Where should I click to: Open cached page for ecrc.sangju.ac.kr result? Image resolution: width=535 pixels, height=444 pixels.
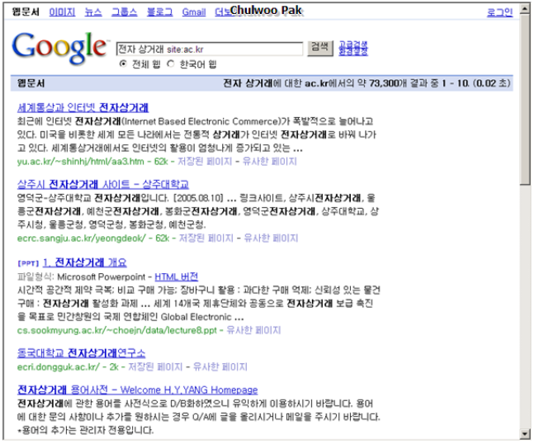206,238
